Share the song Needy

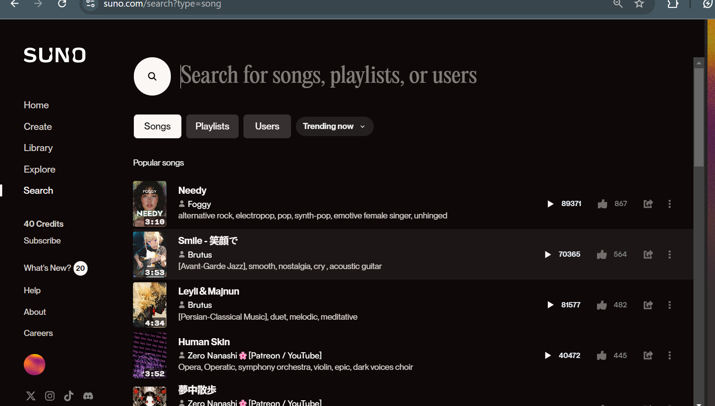point(648,203)
